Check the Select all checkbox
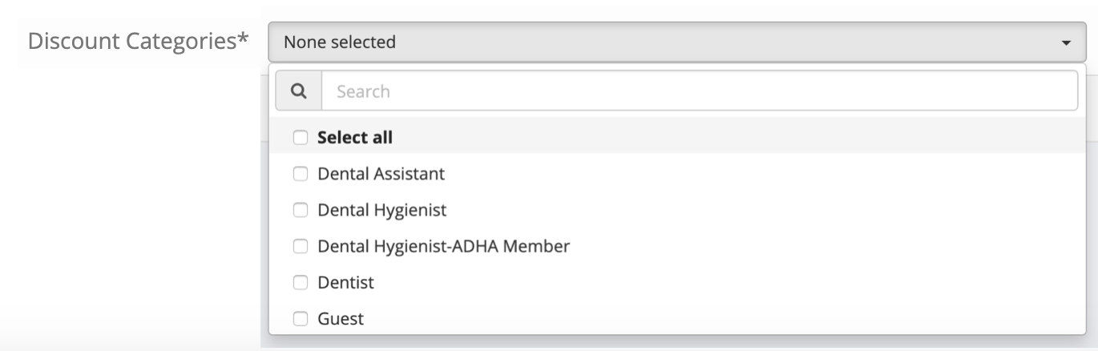Screen dimensions: 1098x351 point(301,138)
